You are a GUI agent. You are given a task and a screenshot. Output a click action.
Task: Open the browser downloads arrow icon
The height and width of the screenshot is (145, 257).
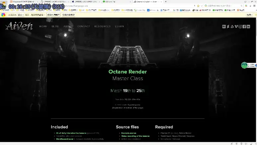click(250, 6)
